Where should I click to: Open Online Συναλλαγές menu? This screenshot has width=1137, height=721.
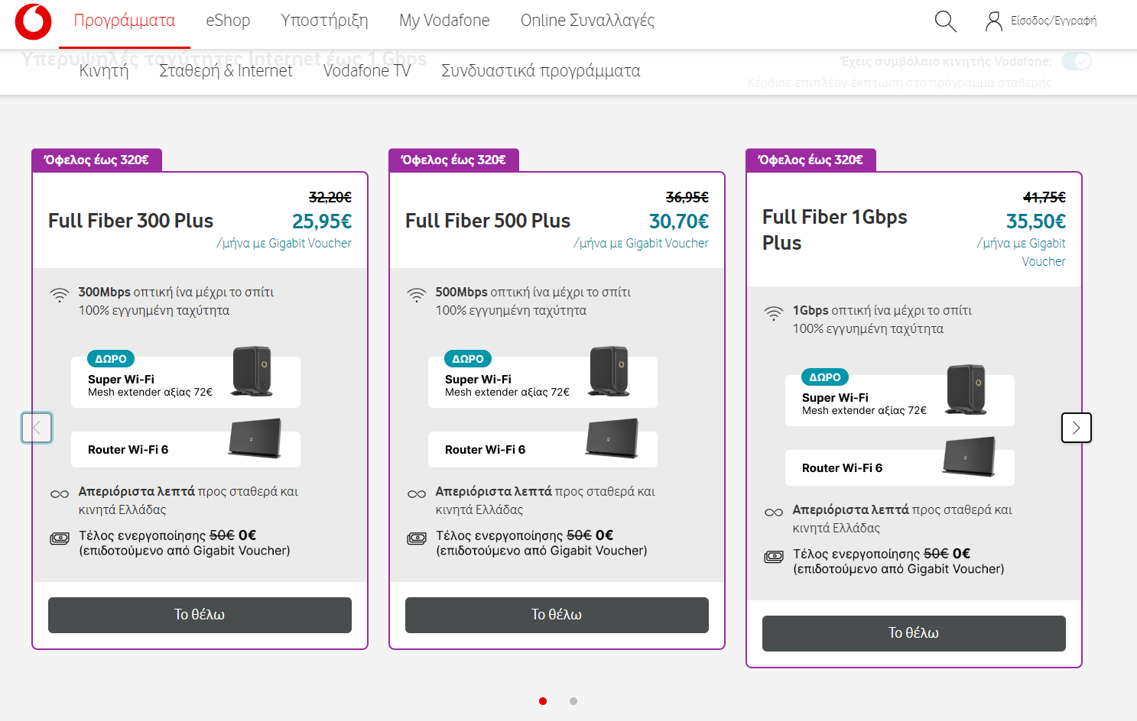click(x=587, y=21)
